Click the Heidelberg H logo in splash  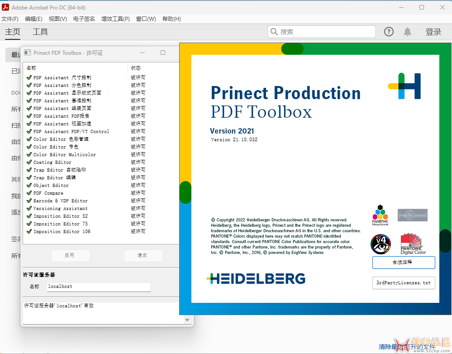[404, 86]
